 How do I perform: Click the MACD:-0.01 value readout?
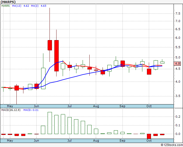pos(31,110)
